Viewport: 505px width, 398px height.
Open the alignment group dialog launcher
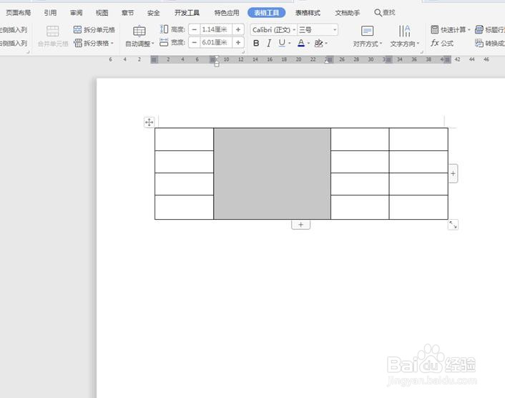tap(421, 52)
